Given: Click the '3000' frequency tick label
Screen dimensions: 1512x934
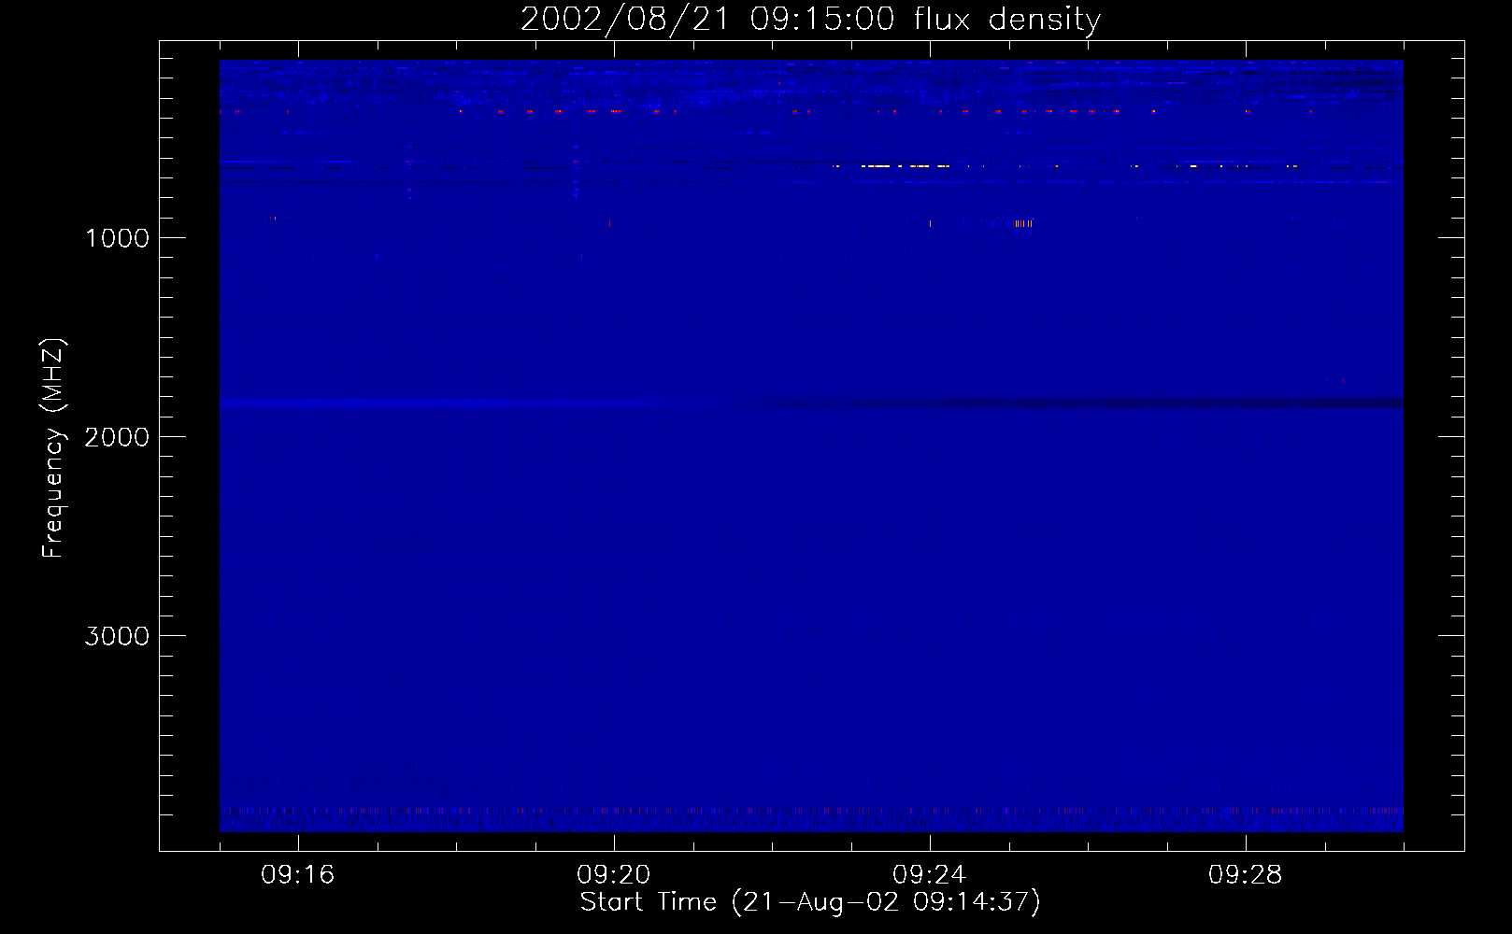Looking at the screenshot, I should click(117, 636).
